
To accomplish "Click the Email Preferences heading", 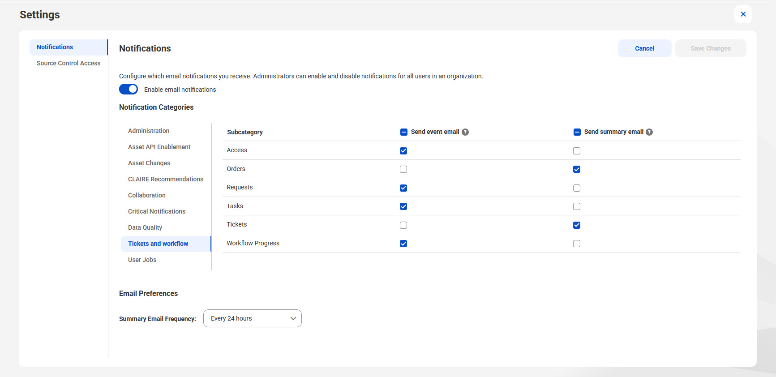I will pos(148,293).
